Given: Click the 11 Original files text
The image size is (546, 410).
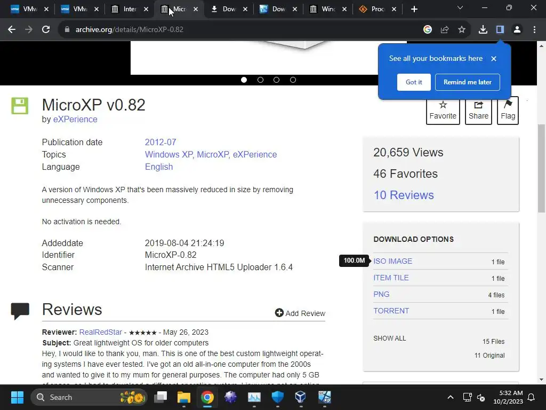Looking at the screenshot, I should pos(489,356).
